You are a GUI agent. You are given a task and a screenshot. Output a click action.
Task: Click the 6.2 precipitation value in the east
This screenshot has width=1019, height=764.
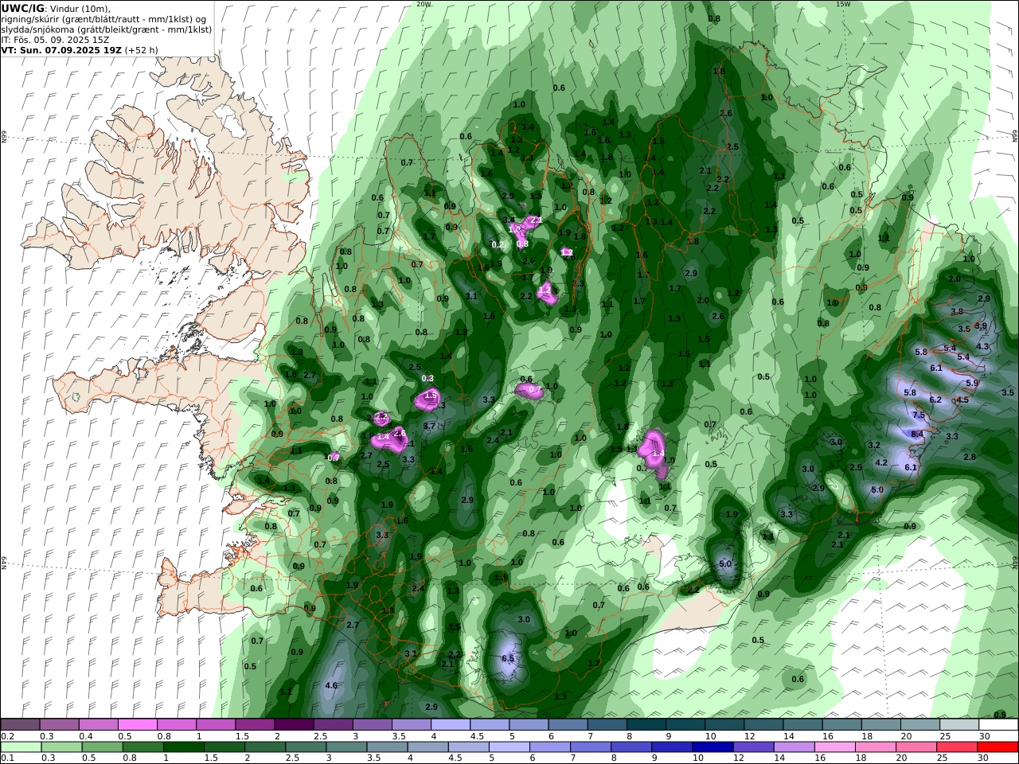935,400
